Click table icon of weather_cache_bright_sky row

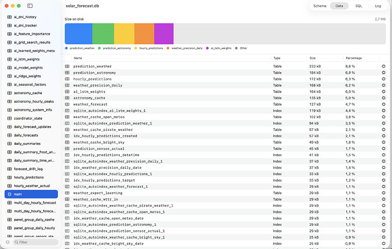(x=67, y=142)
